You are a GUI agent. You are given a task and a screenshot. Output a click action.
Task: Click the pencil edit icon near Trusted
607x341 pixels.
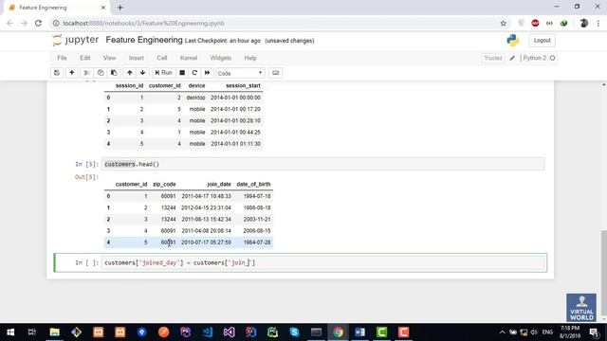pyautogui.click(x=512, y=58)
